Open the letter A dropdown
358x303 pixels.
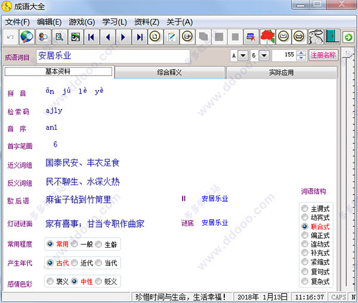[x=243, y=55]
